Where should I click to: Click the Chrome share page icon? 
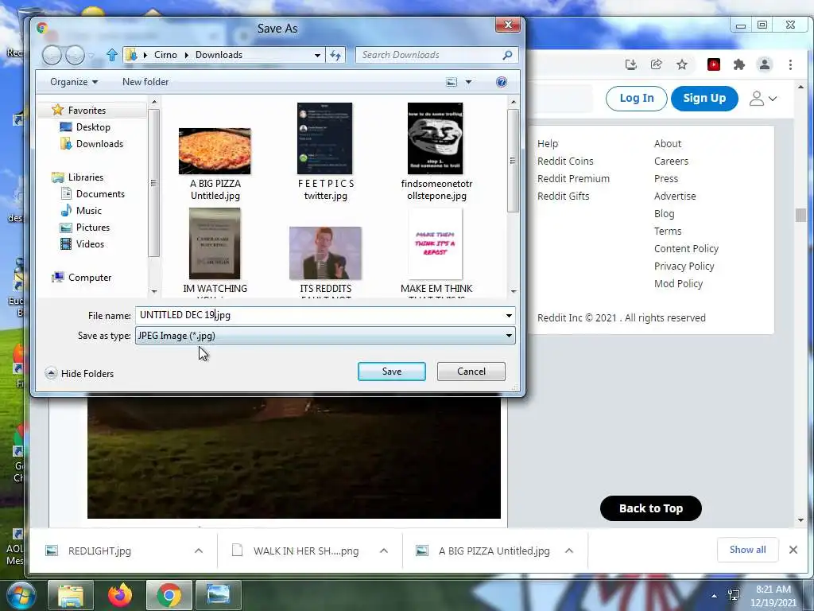[656, 64]
